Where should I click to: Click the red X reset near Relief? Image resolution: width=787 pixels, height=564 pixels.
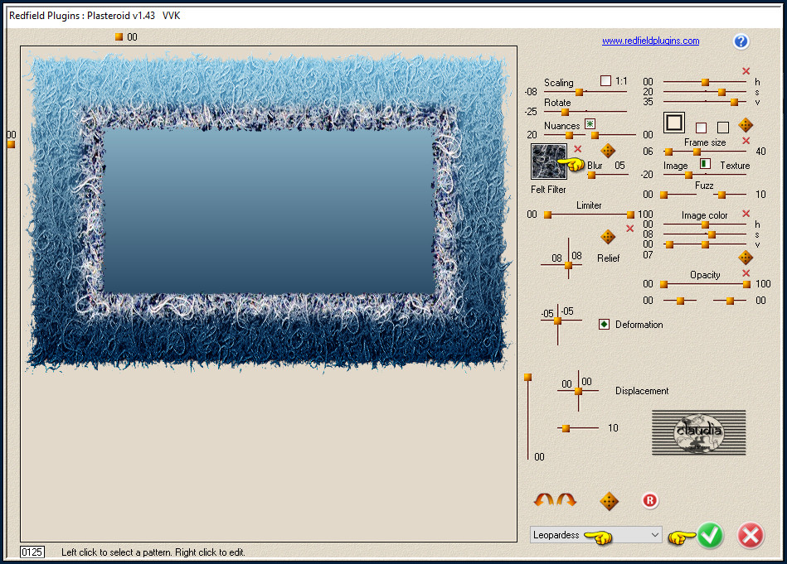coord(630,229)
